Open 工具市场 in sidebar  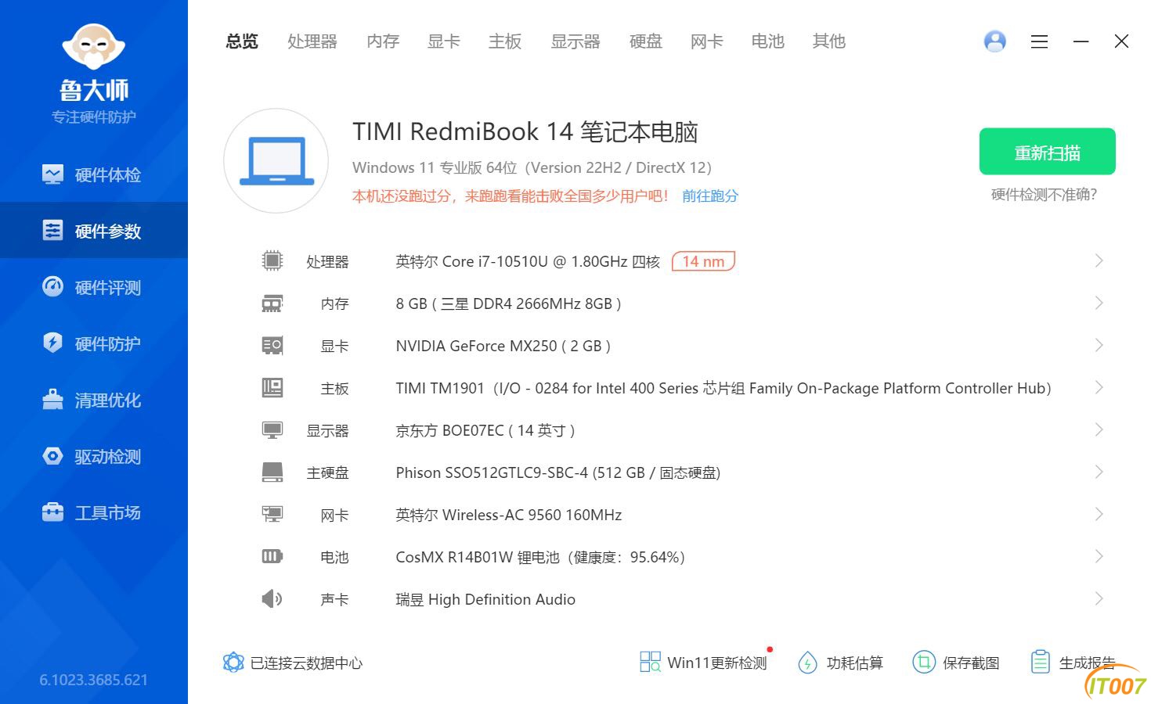93,512
